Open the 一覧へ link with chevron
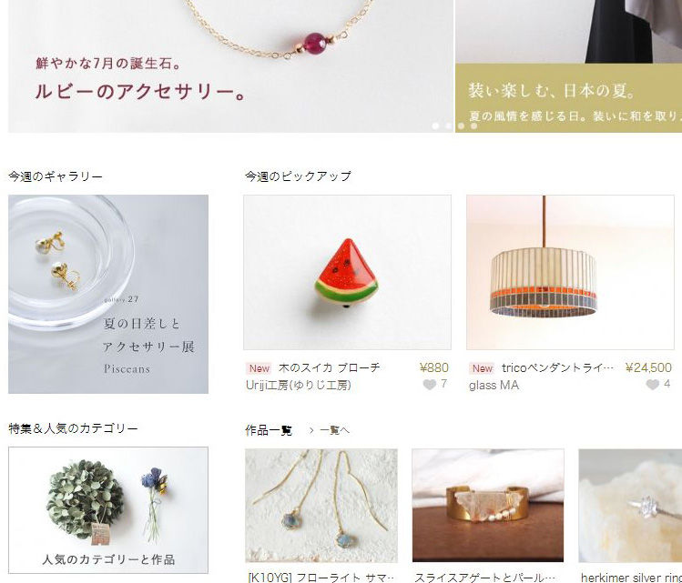The width and height of the screenshot is (682, 583). click(330, 430)
